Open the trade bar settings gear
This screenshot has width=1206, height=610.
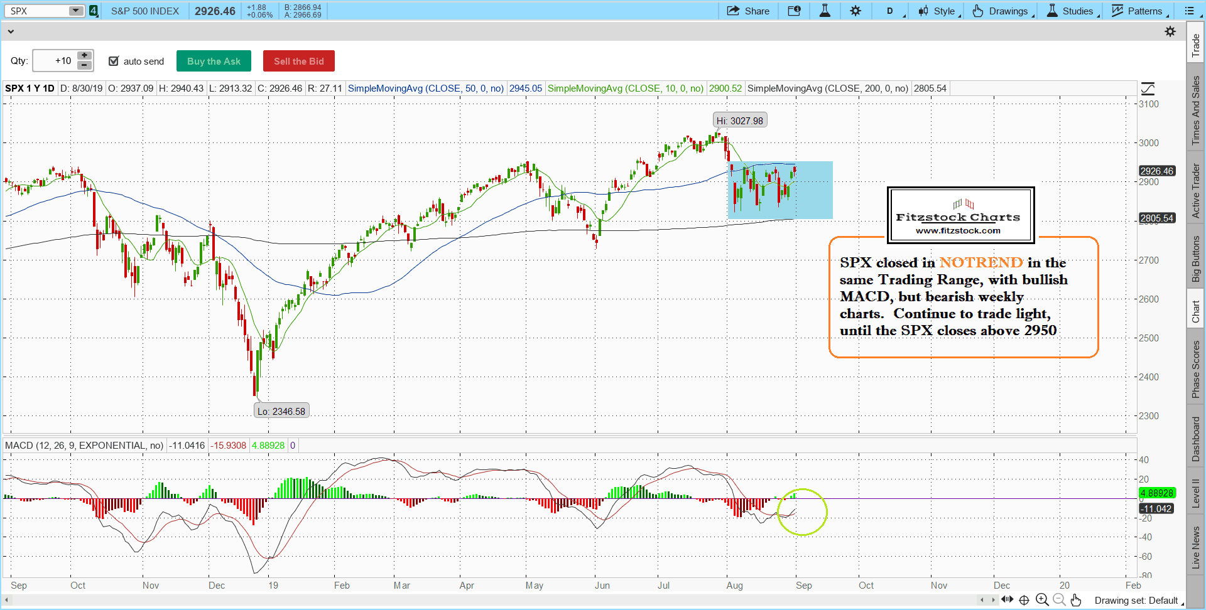[1170, 31]
